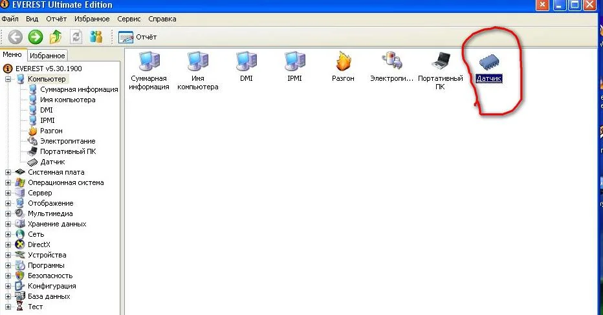Click the gray Back arrow toolbar button
603x315 pixels.
pos(16,37)
